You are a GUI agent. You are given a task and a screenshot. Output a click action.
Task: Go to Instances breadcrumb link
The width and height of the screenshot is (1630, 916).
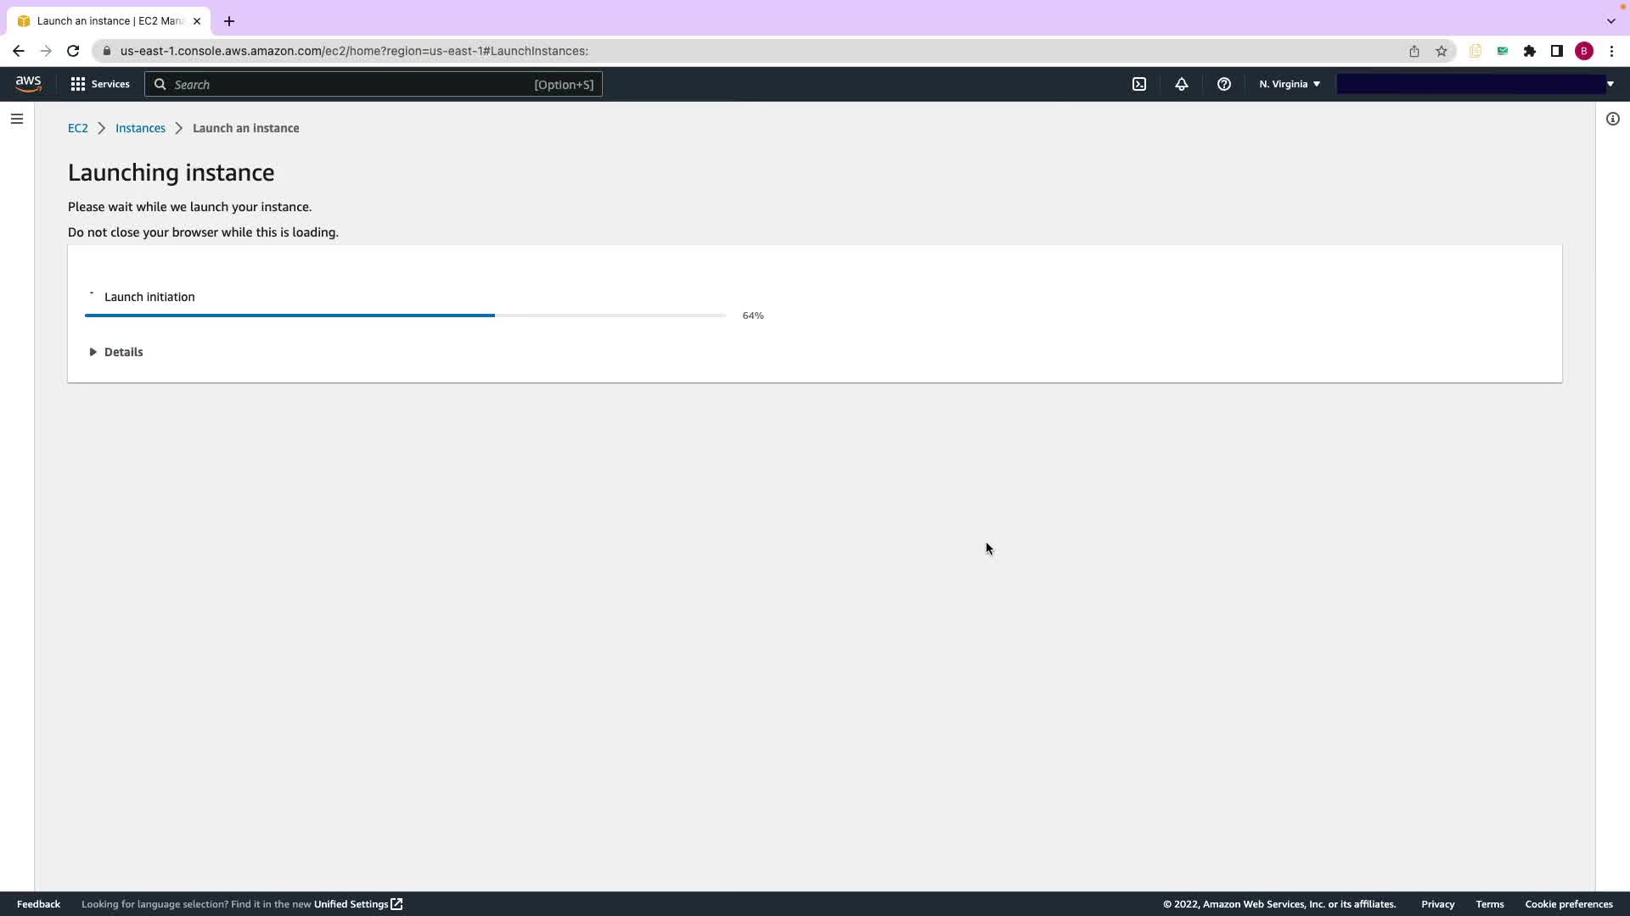[x=140, y=128]
